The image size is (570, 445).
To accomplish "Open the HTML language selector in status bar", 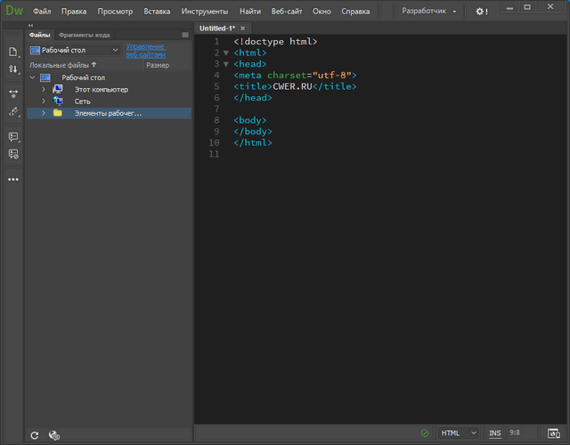I will 459,433.
